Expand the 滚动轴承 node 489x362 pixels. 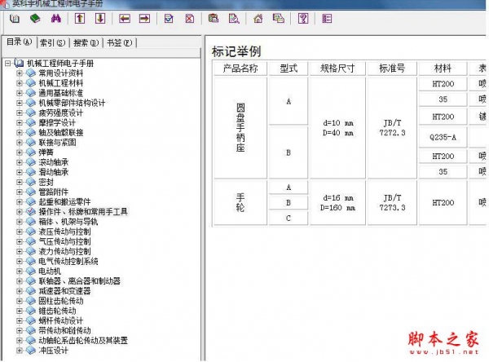(x=20, y=162)
